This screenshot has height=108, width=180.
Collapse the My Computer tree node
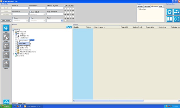tap(14, 34)
